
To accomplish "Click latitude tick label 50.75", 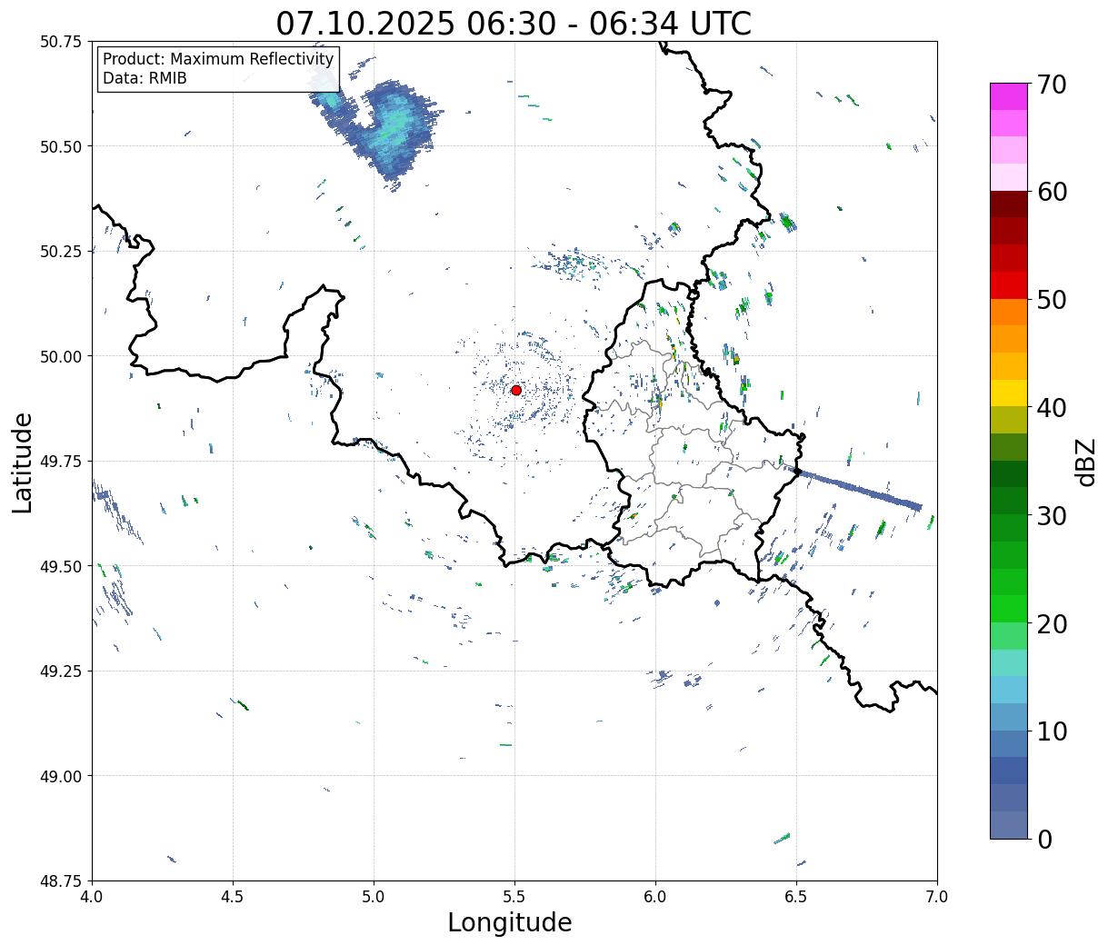I will pyautogui.click(x=60, y=42).
